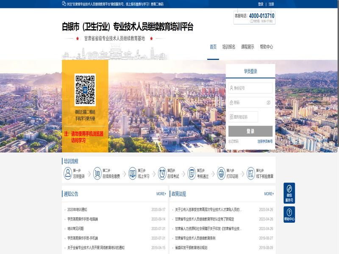Click the 注册学员账号 link

pos(265,141)
